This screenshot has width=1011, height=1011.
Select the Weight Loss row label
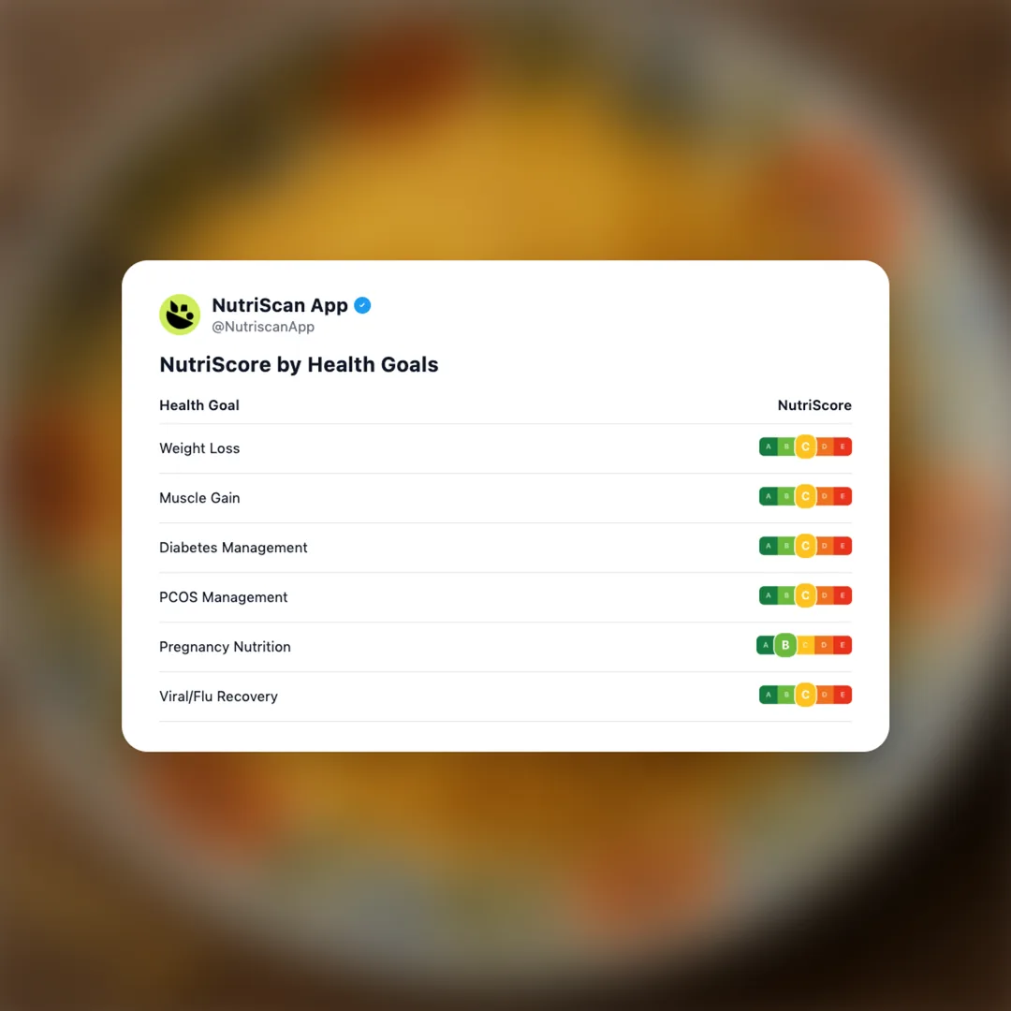[199, 448]
